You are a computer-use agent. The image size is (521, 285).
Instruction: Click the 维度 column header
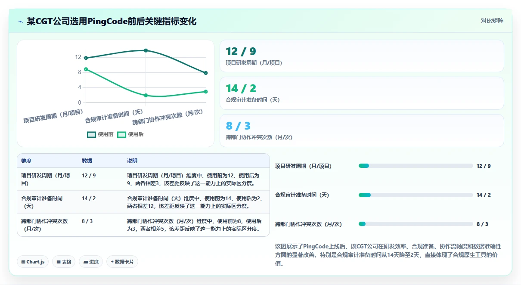26,161
